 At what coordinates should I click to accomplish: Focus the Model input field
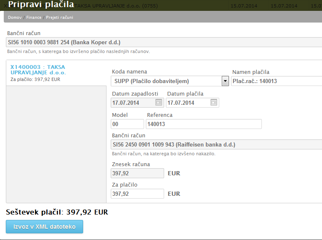[127, 124]
